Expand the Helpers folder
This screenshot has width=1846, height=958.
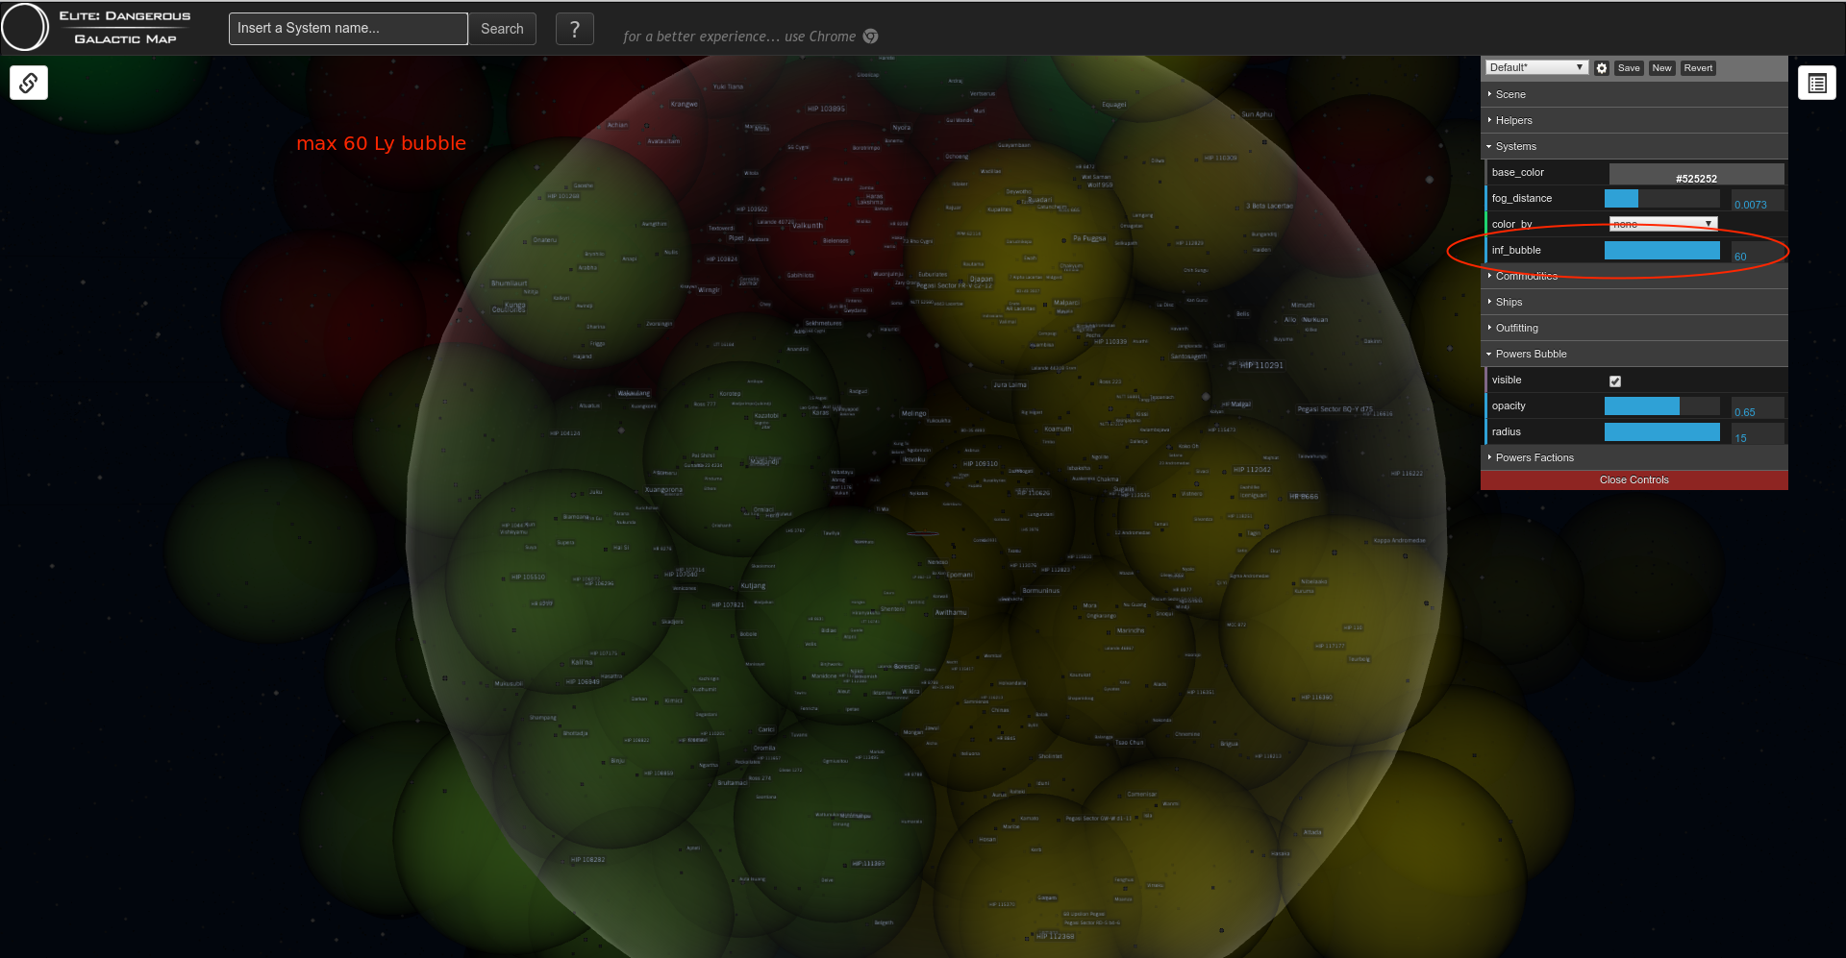(x=1634, y=120)
